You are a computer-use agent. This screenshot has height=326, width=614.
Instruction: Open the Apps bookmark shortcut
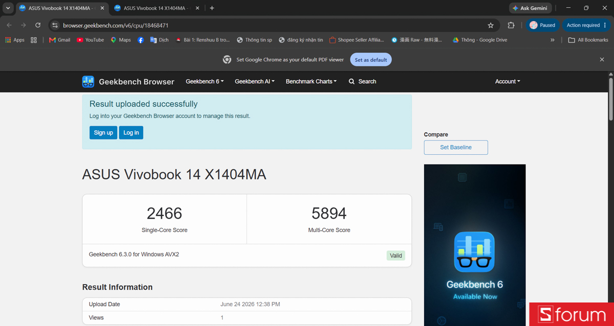[x=15, y=40]
